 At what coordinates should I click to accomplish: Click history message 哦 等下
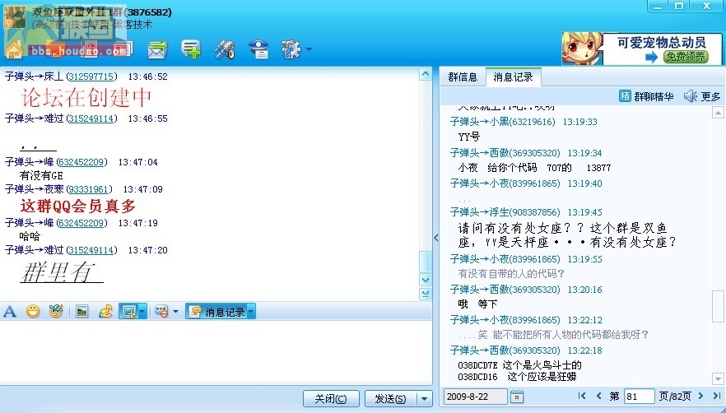click(477, 304)
